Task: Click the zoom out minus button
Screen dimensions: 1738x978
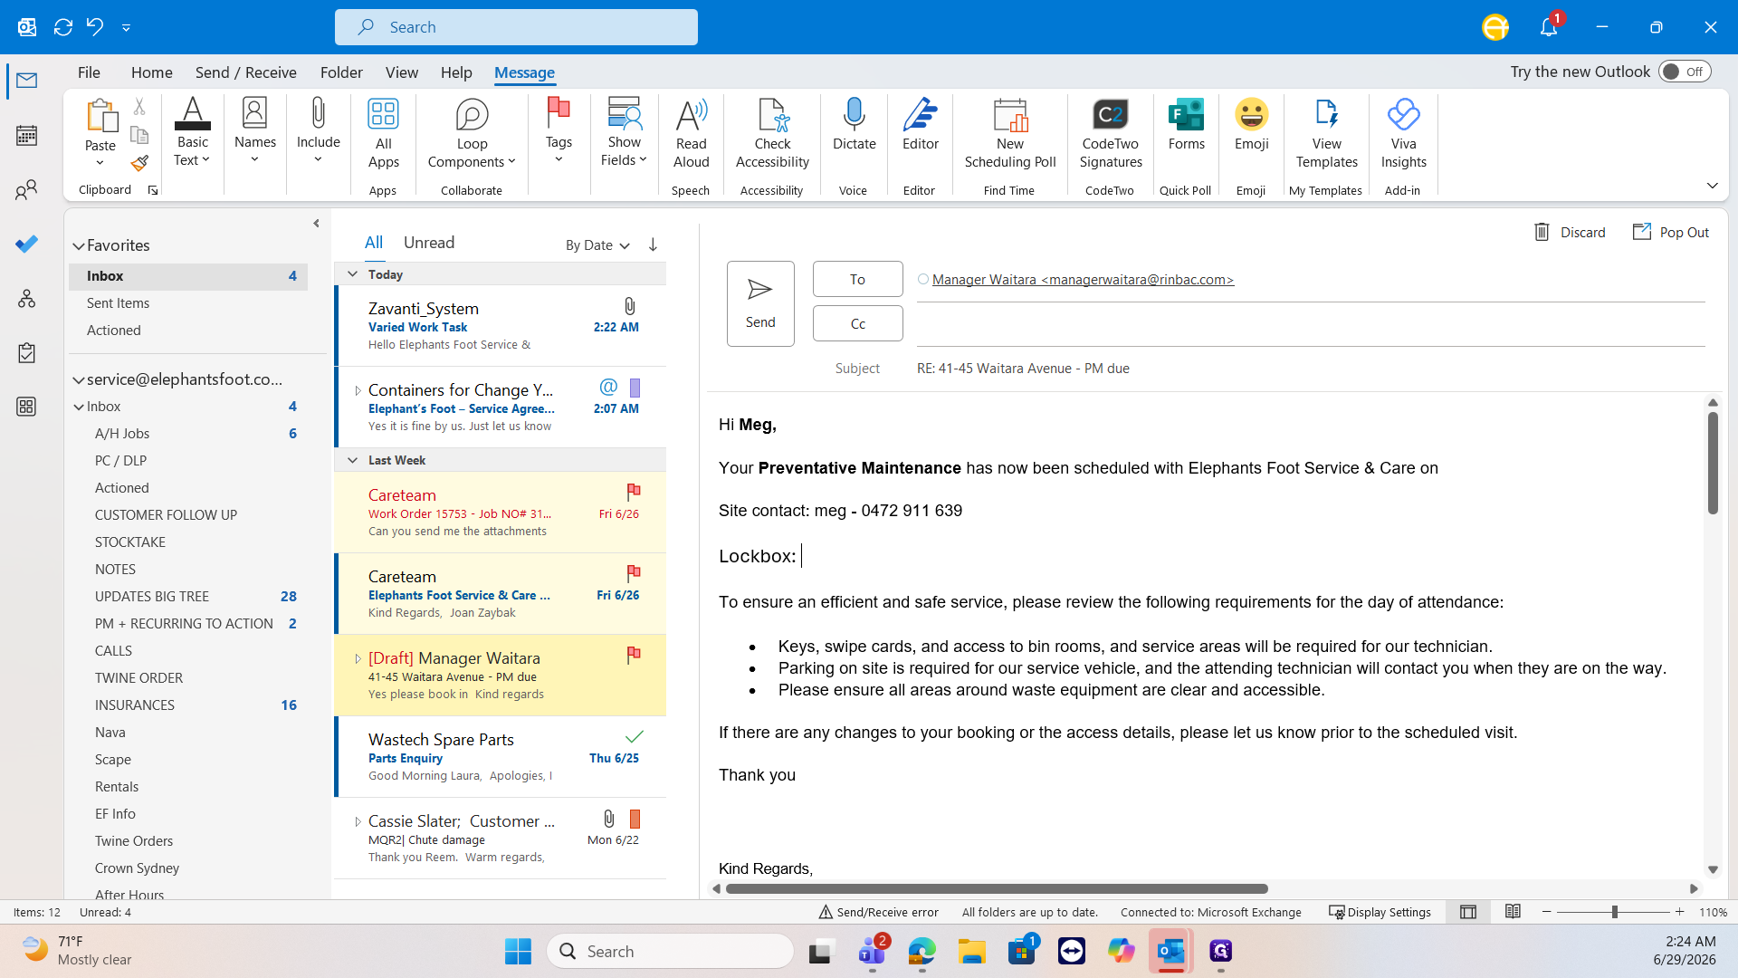Action: [1547, 912]
